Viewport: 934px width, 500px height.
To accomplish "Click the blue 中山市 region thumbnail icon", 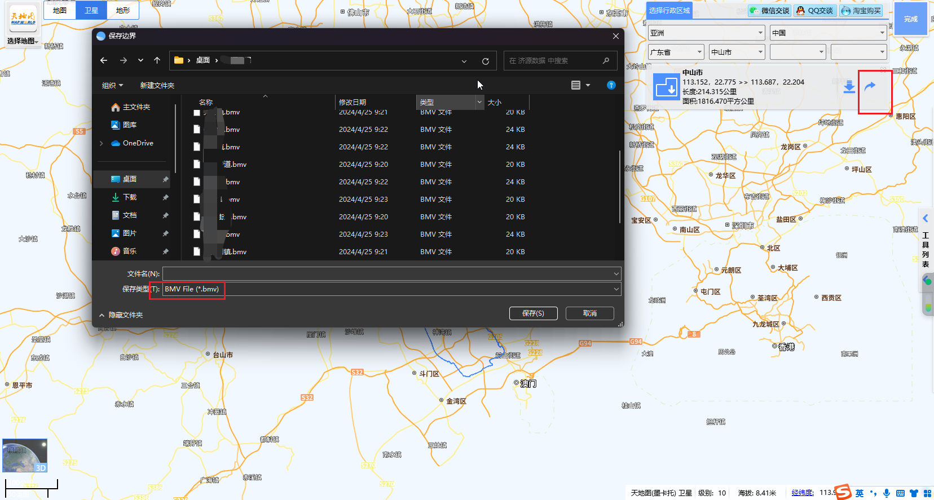I will tap(666, 87).
